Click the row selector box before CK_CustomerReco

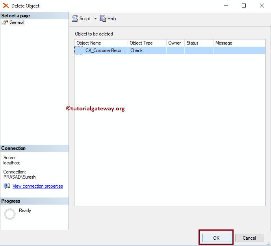tap(79, 50)
